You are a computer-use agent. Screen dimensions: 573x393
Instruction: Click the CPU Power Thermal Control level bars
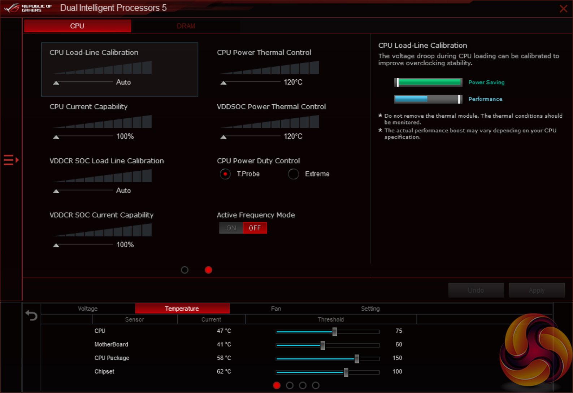[270, 67]
